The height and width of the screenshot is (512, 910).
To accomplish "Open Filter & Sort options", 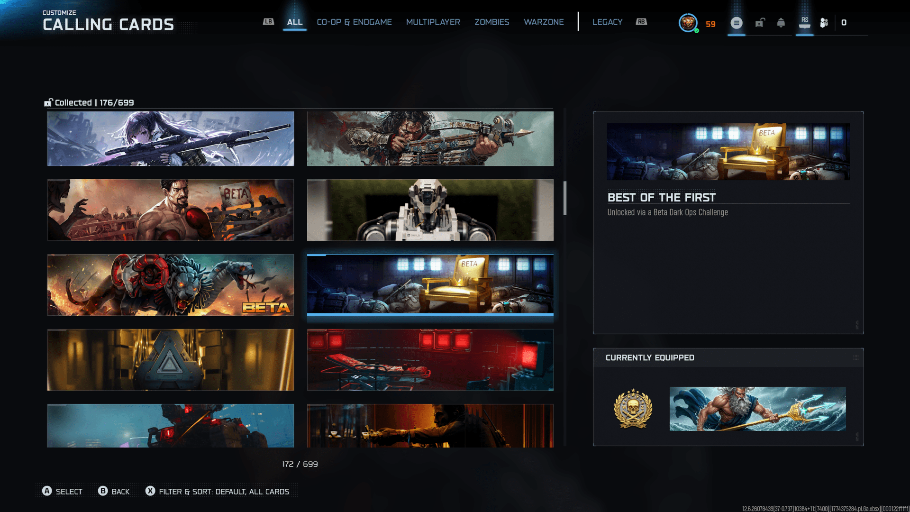I will click(218, 492).
